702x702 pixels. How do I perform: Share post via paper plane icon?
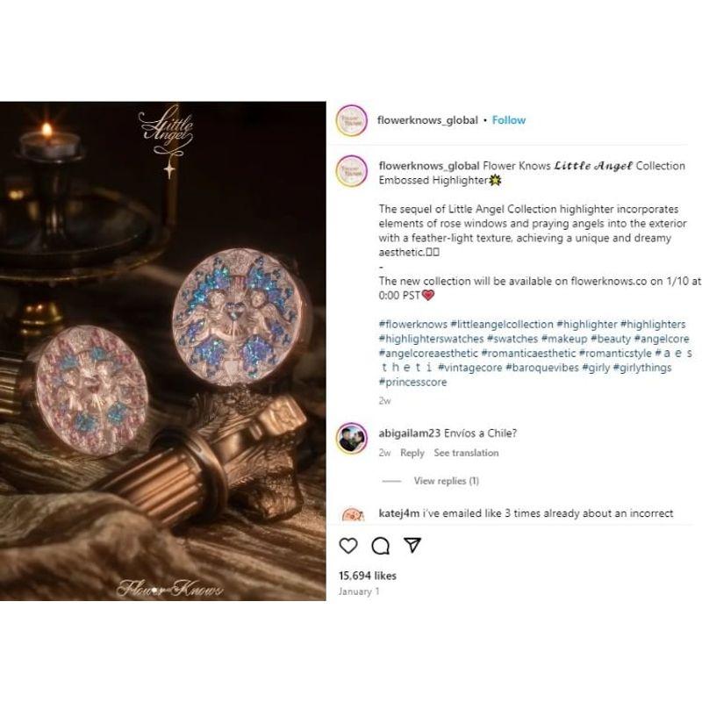pyautogui.click(x=412, y=545)
